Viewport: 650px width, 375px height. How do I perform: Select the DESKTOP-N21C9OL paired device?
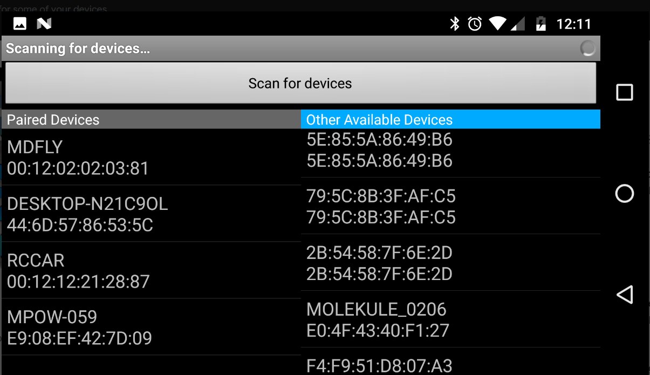(x=151, y=214)
